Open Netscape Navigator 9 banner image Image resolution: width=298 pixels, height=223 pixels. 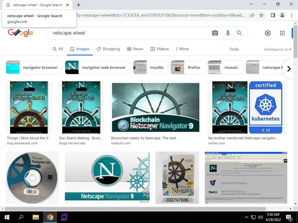pos(107,178)
